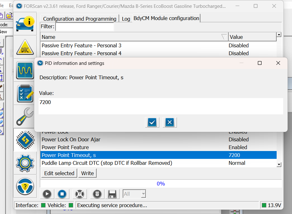Maximize the FORScan main window
The height and width of the screenshot is (214, 292).
tap(256, 6)
